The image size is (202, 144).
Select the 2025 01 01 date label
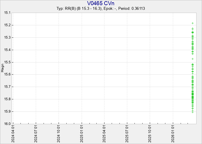[82, 134]
